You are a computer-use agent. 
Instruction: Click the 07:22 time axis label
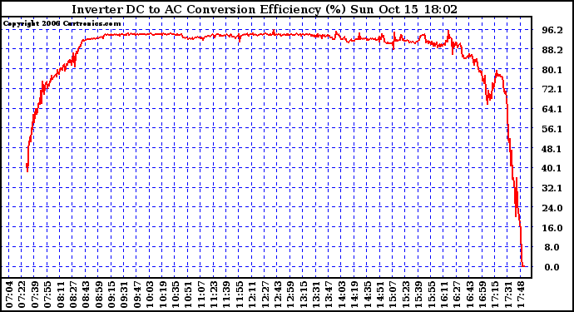[22, 295]
